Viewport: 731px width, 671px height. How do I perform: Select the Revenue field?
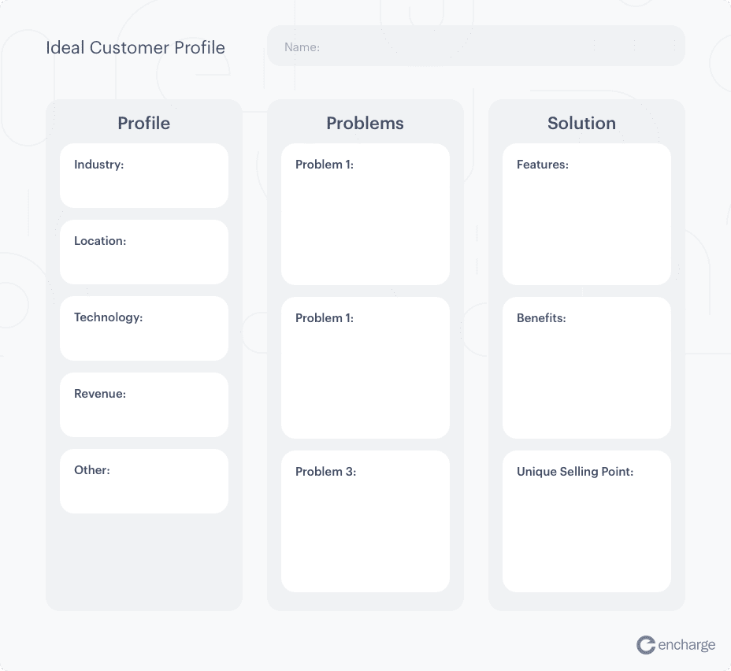(x=144, y=405)
